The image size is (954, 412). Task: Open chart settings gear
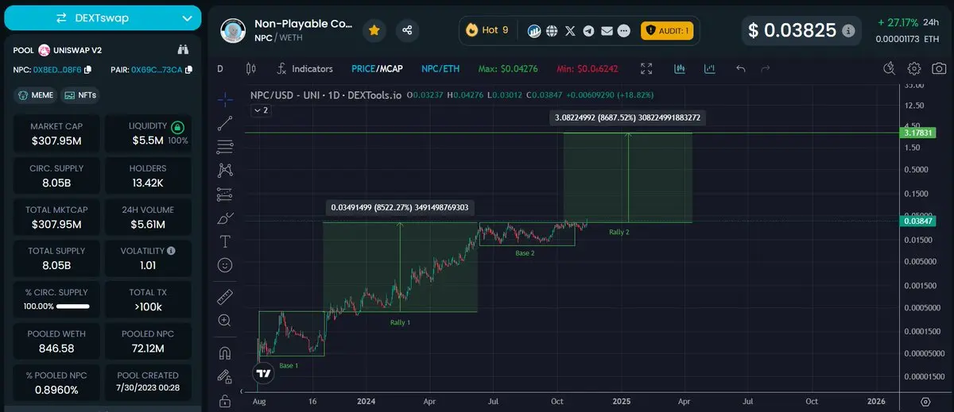pos(915,69)
